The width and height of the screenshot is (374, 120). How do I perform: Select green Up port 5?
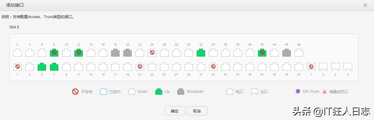click(42, 67)
